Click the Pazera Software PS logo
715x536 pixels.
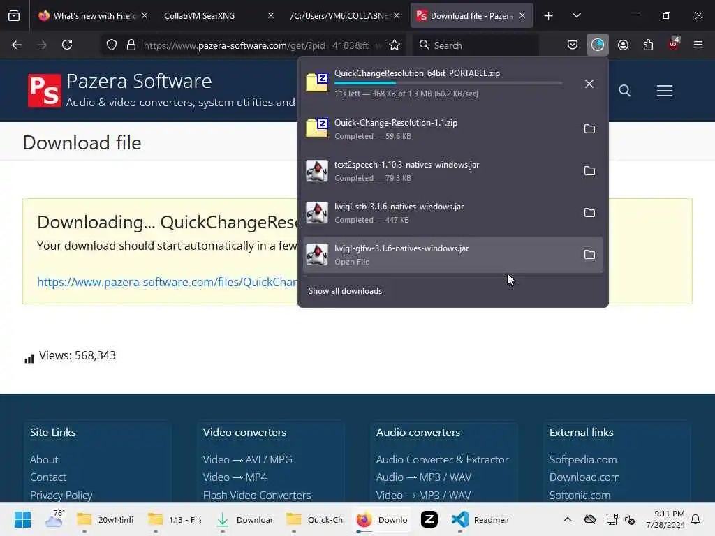click(x=44, y=91)
